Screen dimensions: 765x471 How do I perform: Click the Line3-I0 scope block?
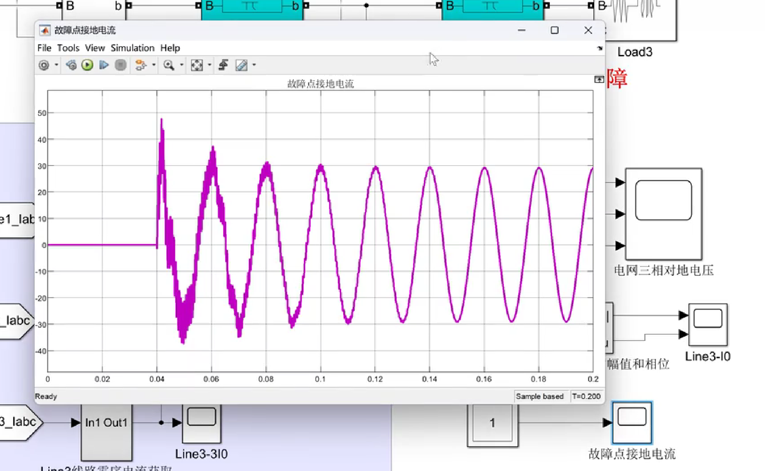point(708,324)
